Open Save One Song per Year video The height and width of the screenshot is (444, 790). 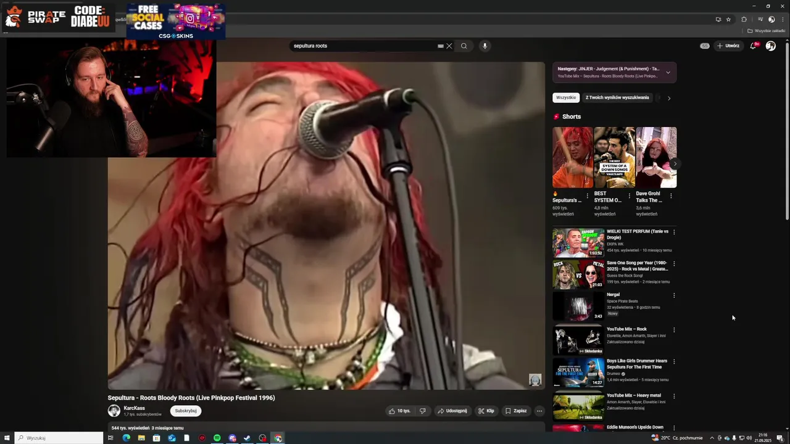(578, 274)
